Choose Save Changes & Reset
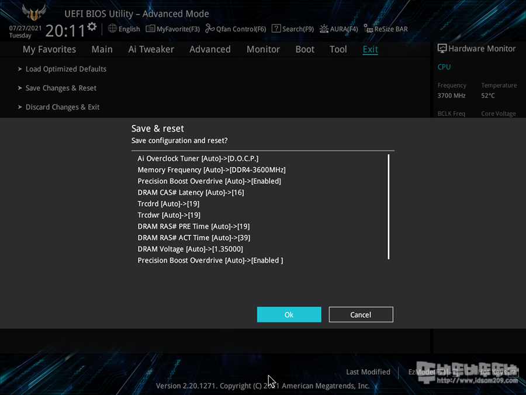 [61, 88]
